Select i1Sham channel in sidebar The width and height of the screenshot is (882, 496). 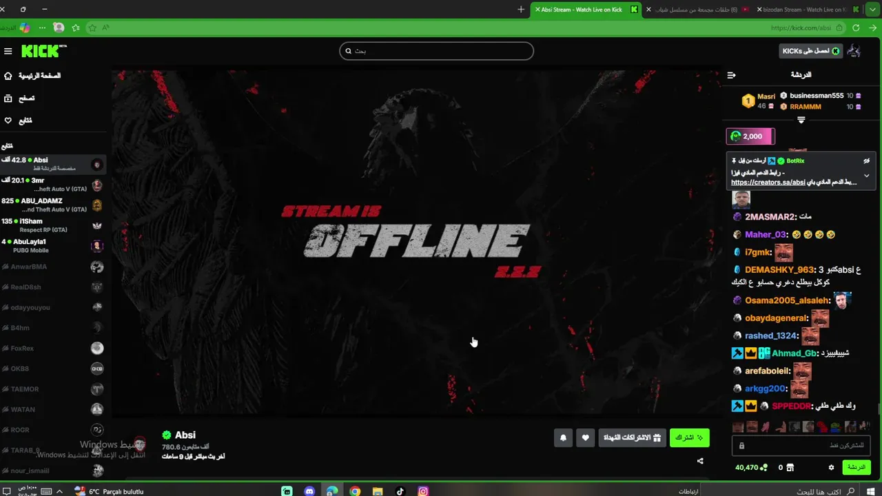click(x=53, y=225)
